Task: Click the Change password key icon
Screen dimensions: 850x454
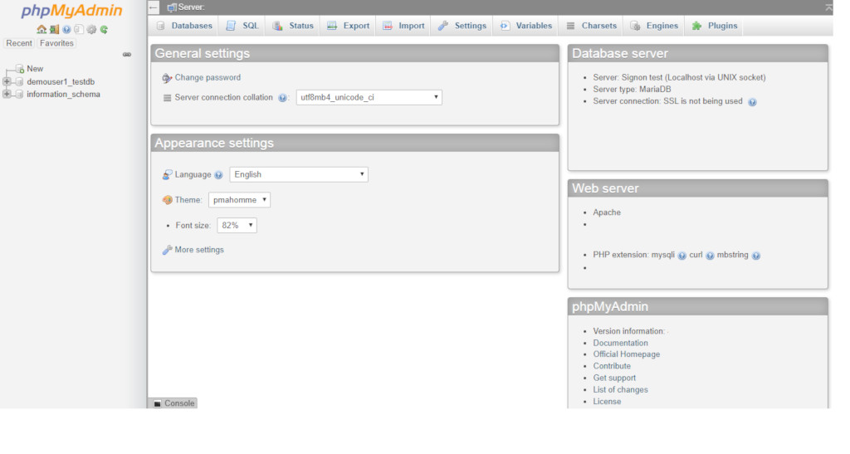Action: [x=167, y=78]
